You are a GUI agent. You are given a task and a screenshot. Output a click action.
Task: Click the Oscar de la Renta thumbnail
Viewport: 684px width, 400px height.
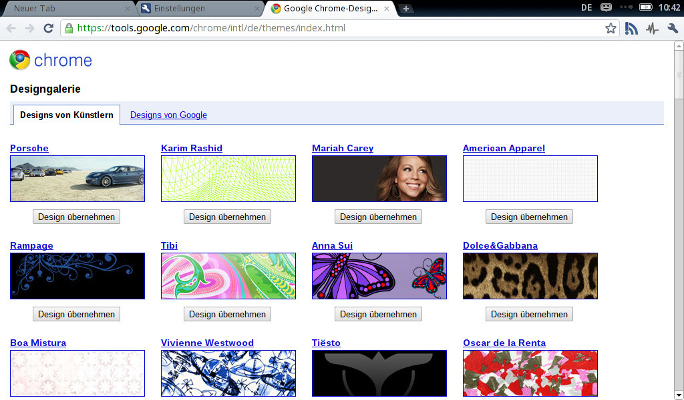(x=530, y=373)
